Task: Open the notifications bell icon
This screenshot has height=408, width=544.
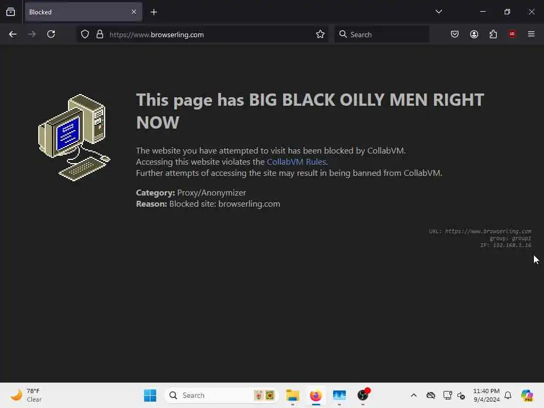Action: (508, 395)
